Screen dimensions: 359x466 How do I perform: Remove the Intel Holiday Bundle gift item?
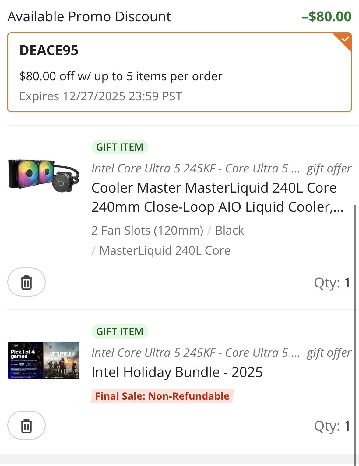point(26,425)
